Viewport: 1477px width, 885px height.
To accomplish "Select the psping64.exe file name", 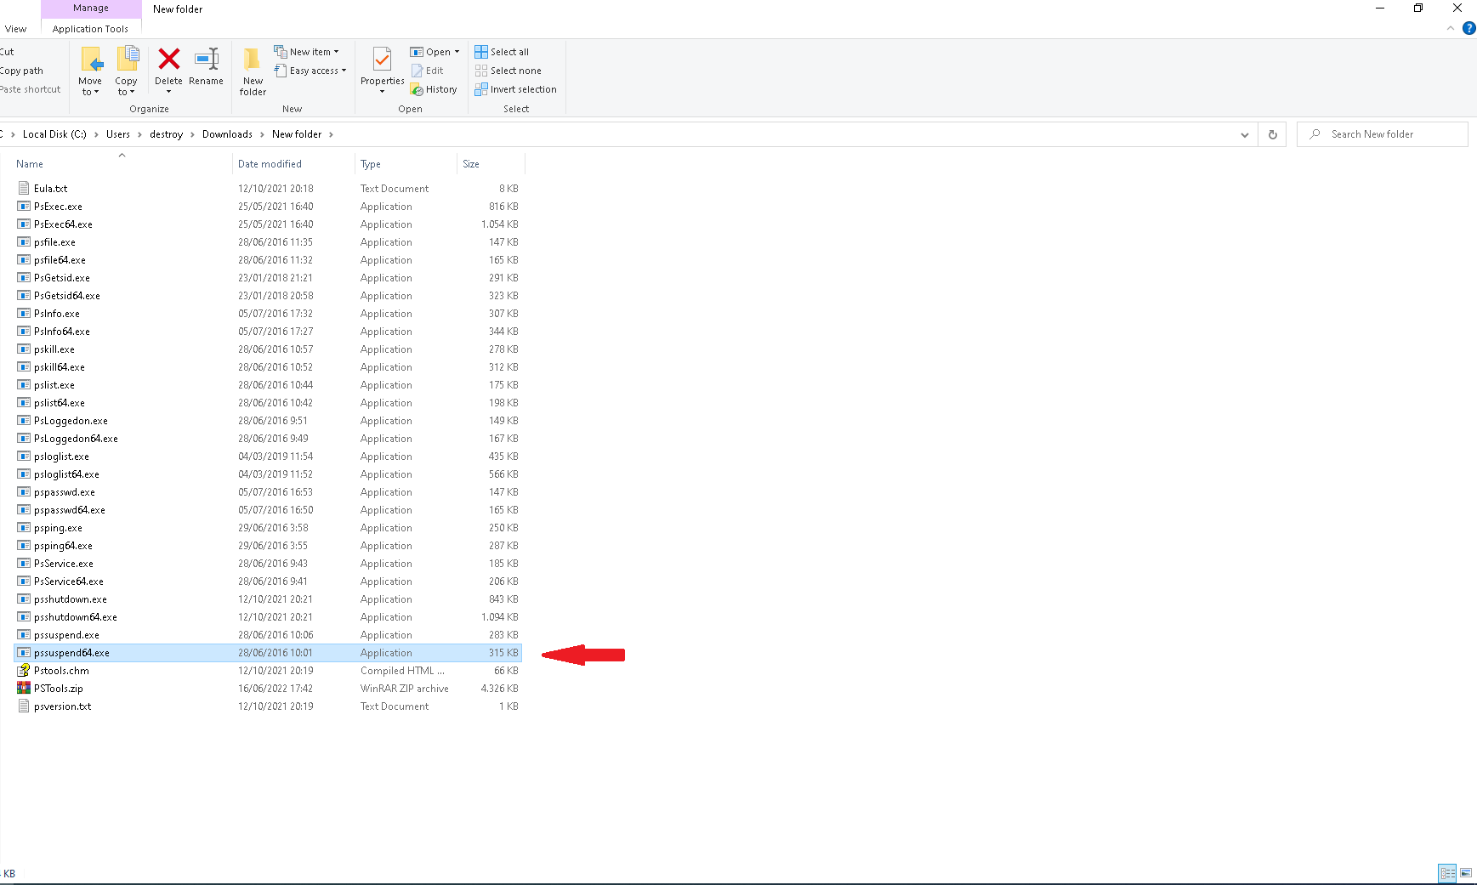I will (63, 546).
